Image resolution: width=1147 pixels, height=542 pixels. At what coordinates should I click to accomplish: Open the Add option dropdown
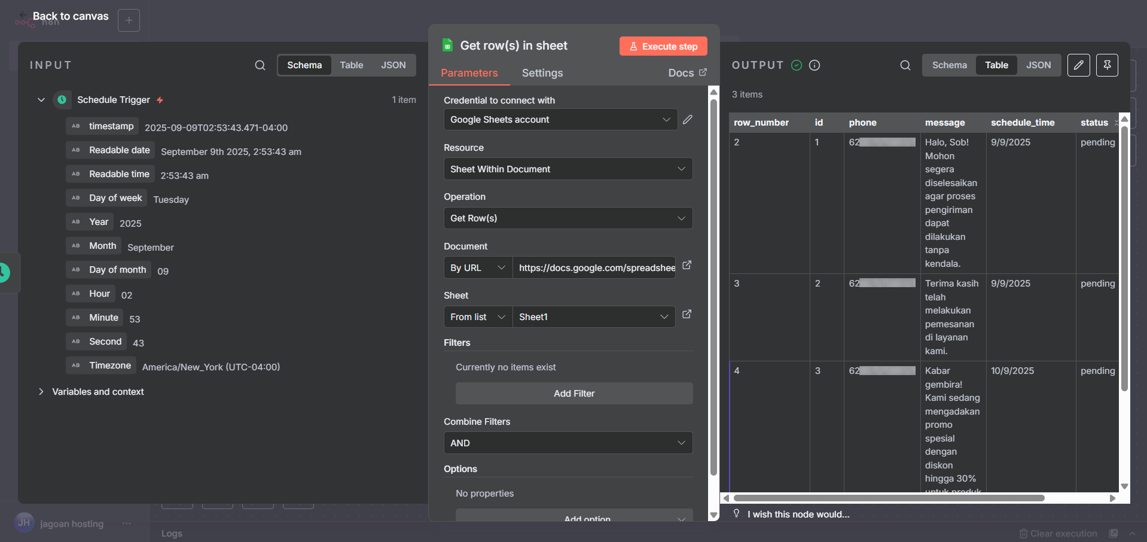574,516
